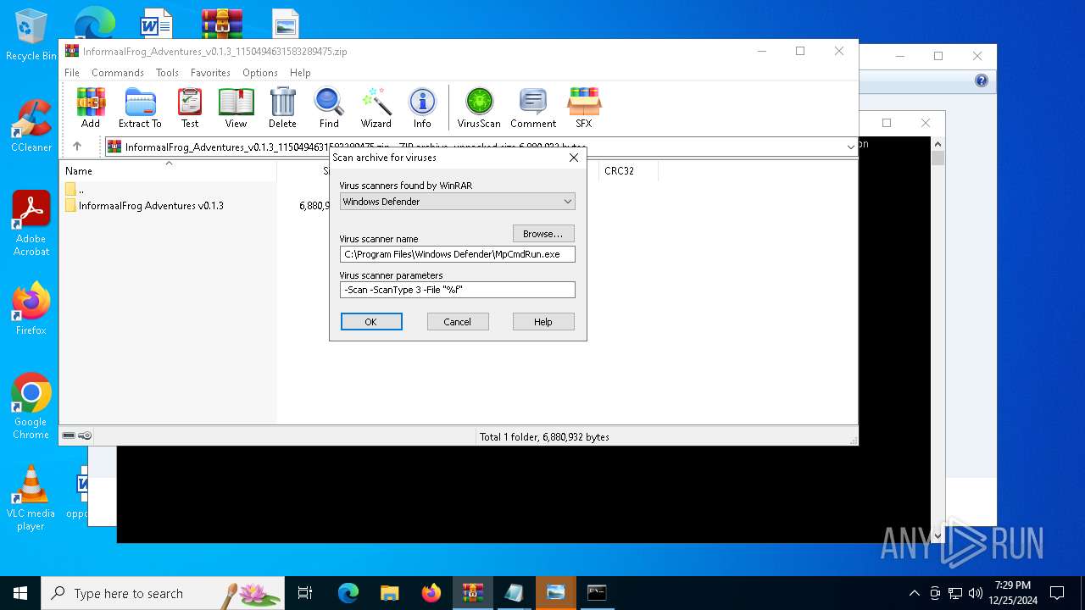Click Cancel in scan dialog
Image resolution: width=1085 pixels, height=610 pixels.
[457, 322]
